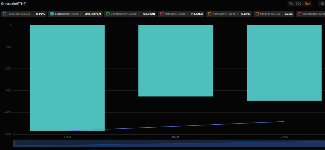Switch to the 7d time range

tap(291, 4)
